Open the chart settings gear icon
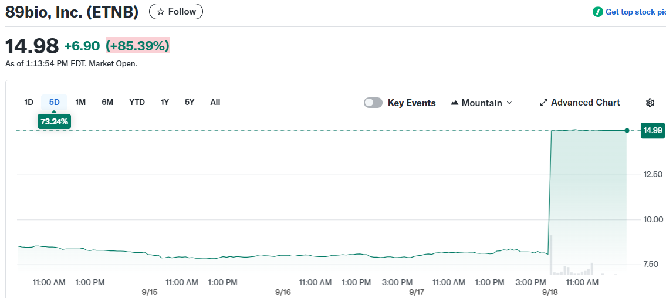 coord(650,103)
